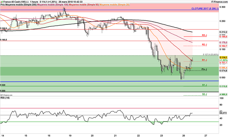228x137 pixels.
Task: Click the green 4 986,9 price tag
Action: 223,94
